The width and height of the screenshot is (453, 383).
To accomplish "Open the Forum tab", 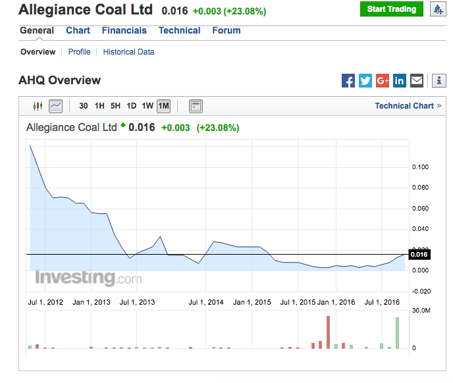I will coord(226,30).
